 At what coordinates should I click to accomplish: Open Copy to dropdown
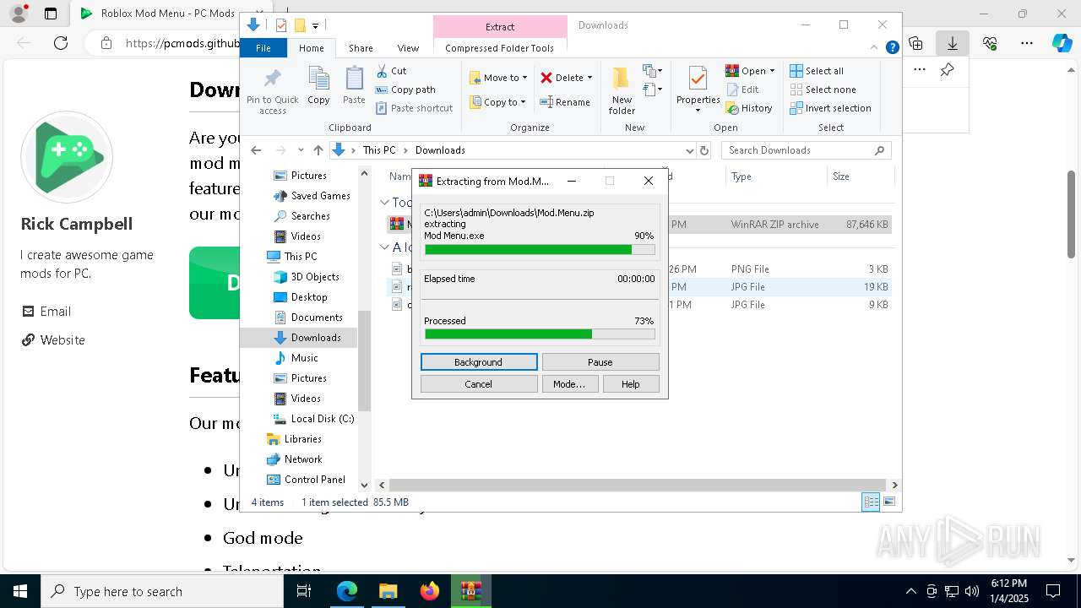[x=497, y=102]
